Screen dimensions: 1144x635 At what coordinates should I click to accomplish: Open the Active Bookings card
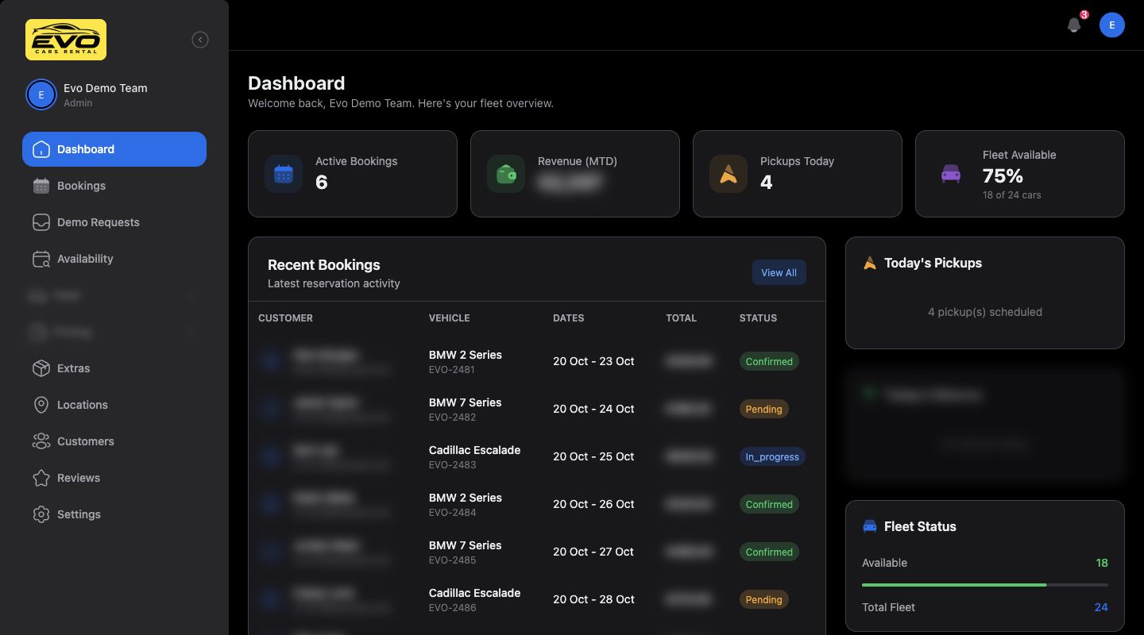coord(353,174)
